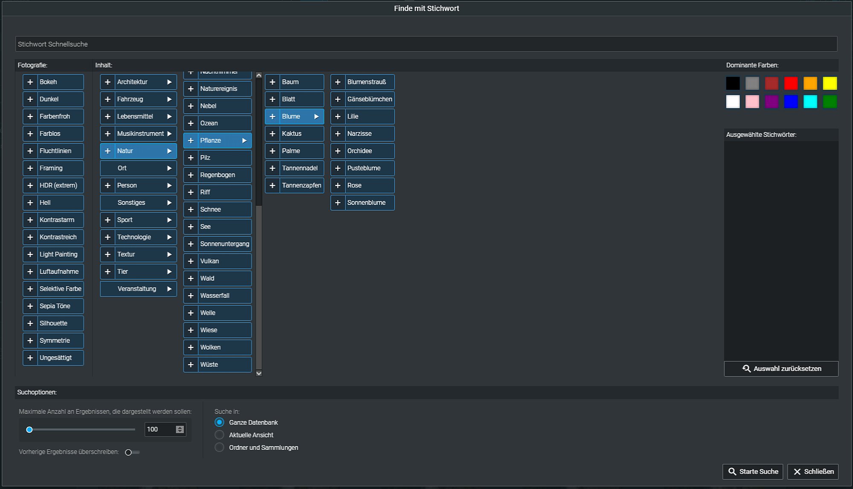
Task: Select the Palme keyword entry
Action: coord(294,151)
